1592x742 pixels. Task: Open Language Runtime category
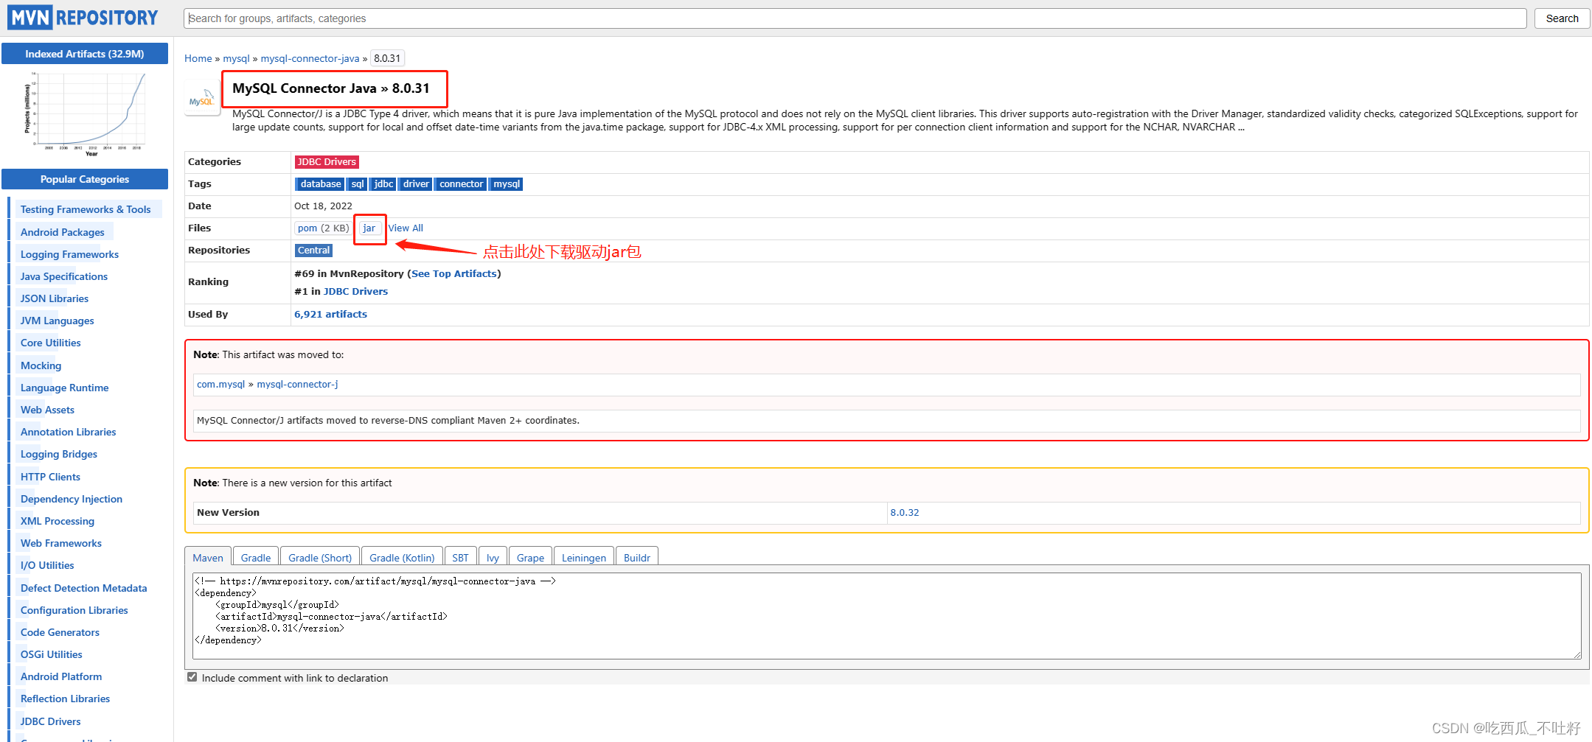pos(65,388)
